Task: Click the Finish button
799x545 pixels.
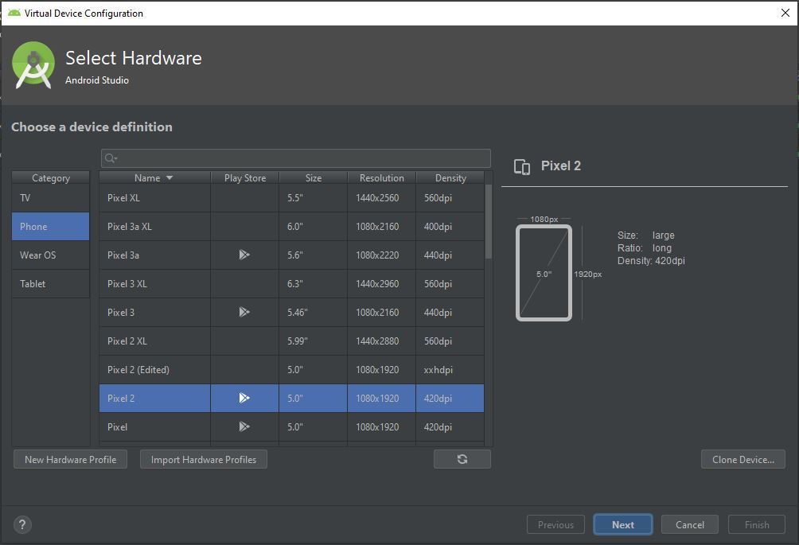Action: (757, 524)
